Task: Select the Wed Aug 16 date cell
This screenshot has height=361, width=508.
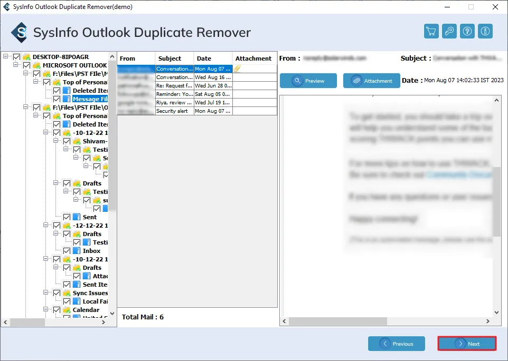Action: [213, 77]
